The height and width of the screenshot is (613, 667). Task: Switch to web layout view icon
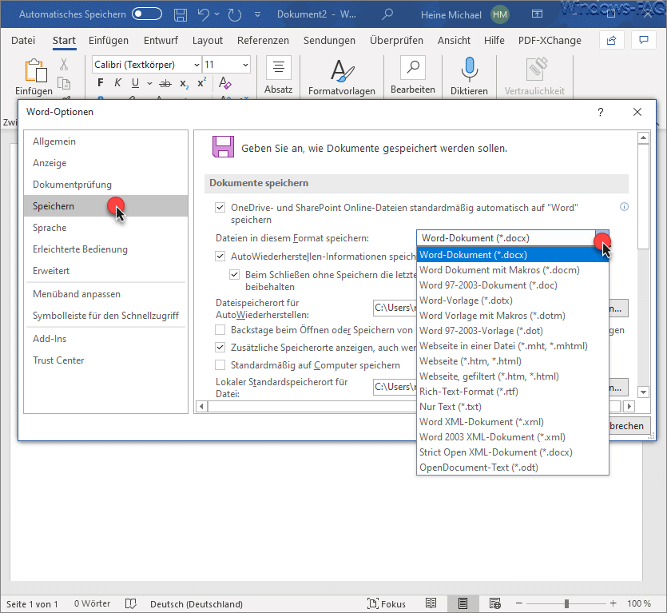coord(494,603)
